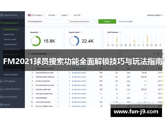Expand the Competitor Research chevron arrow
165x120 pixels.
23,89
